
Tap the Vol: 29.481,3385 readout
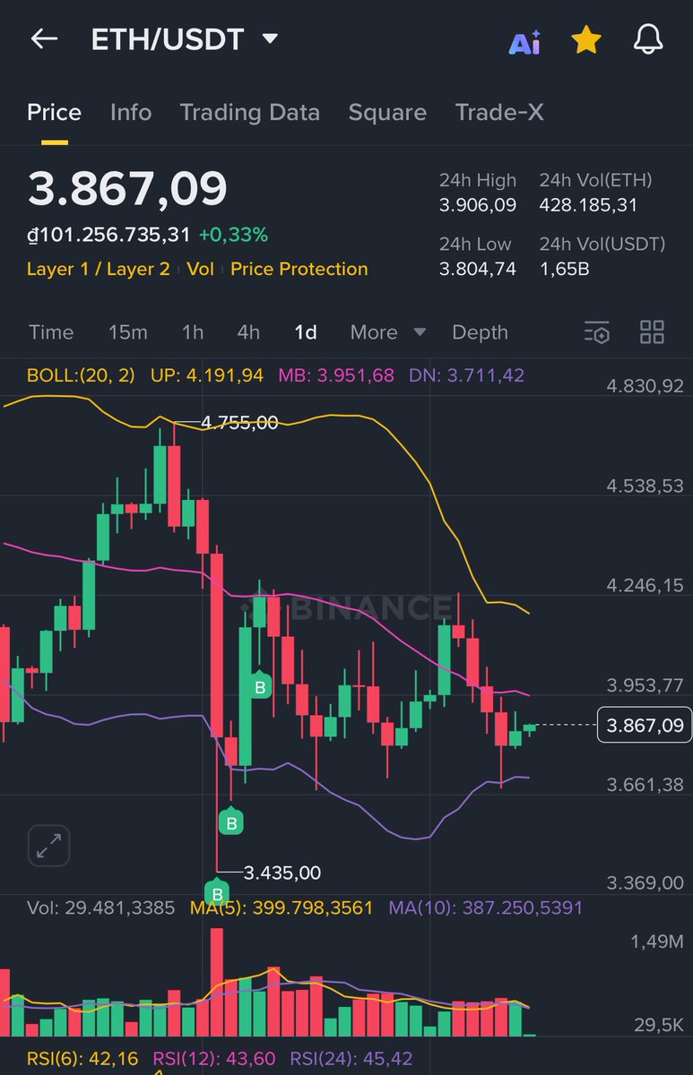point(100,907)
